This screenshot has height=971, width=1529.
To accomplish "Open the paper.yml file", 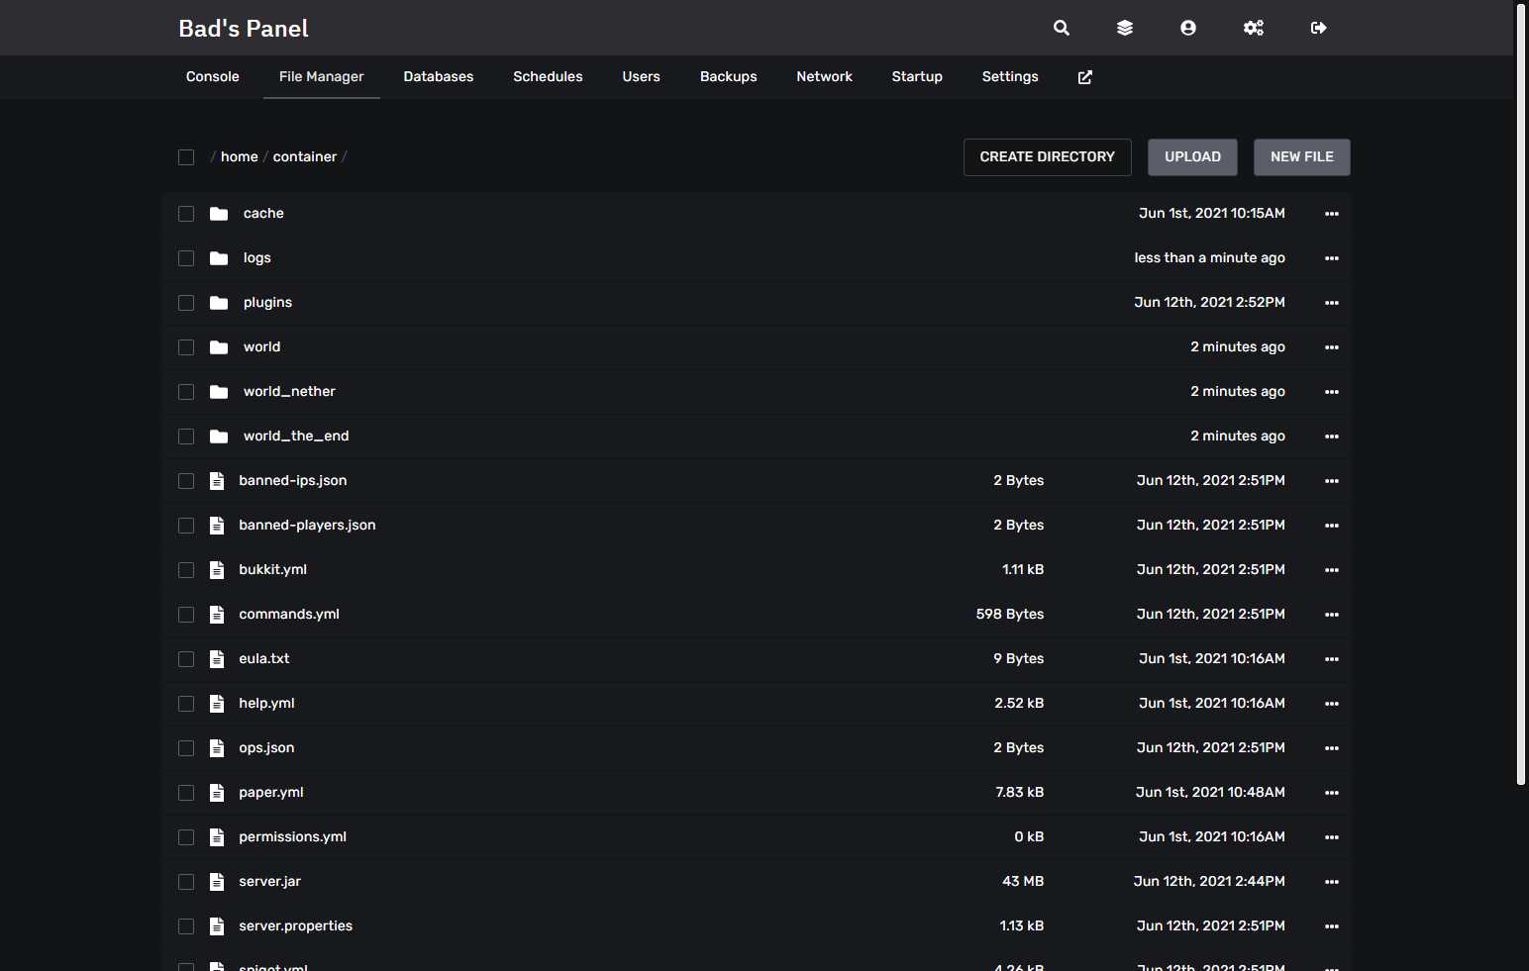I will tap(271, 793).
